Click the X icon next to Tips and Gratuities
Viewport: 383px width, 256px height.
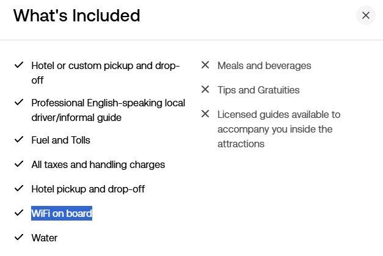(205, 89)
